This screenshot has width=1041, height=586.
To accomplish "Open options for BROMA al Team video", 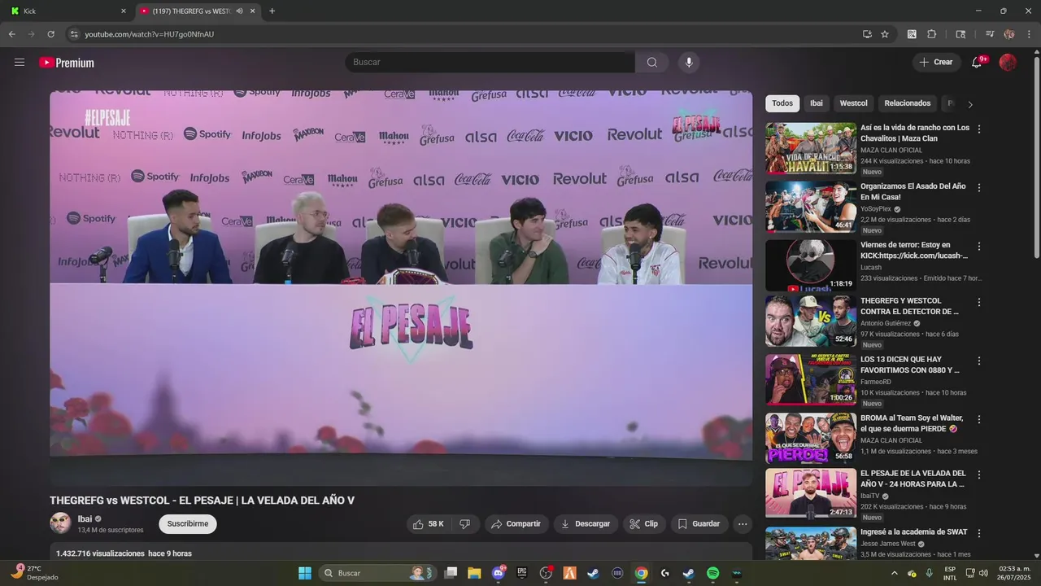I will [x=979, y=419].
